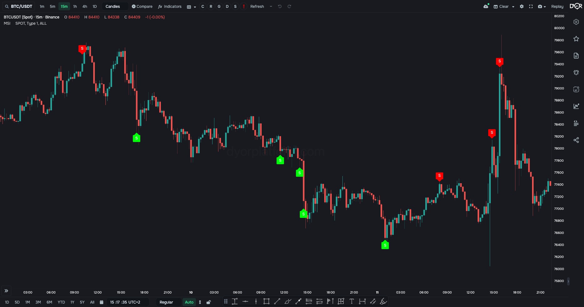Select the eraser tool in drawing toolbar

[383, 301]
